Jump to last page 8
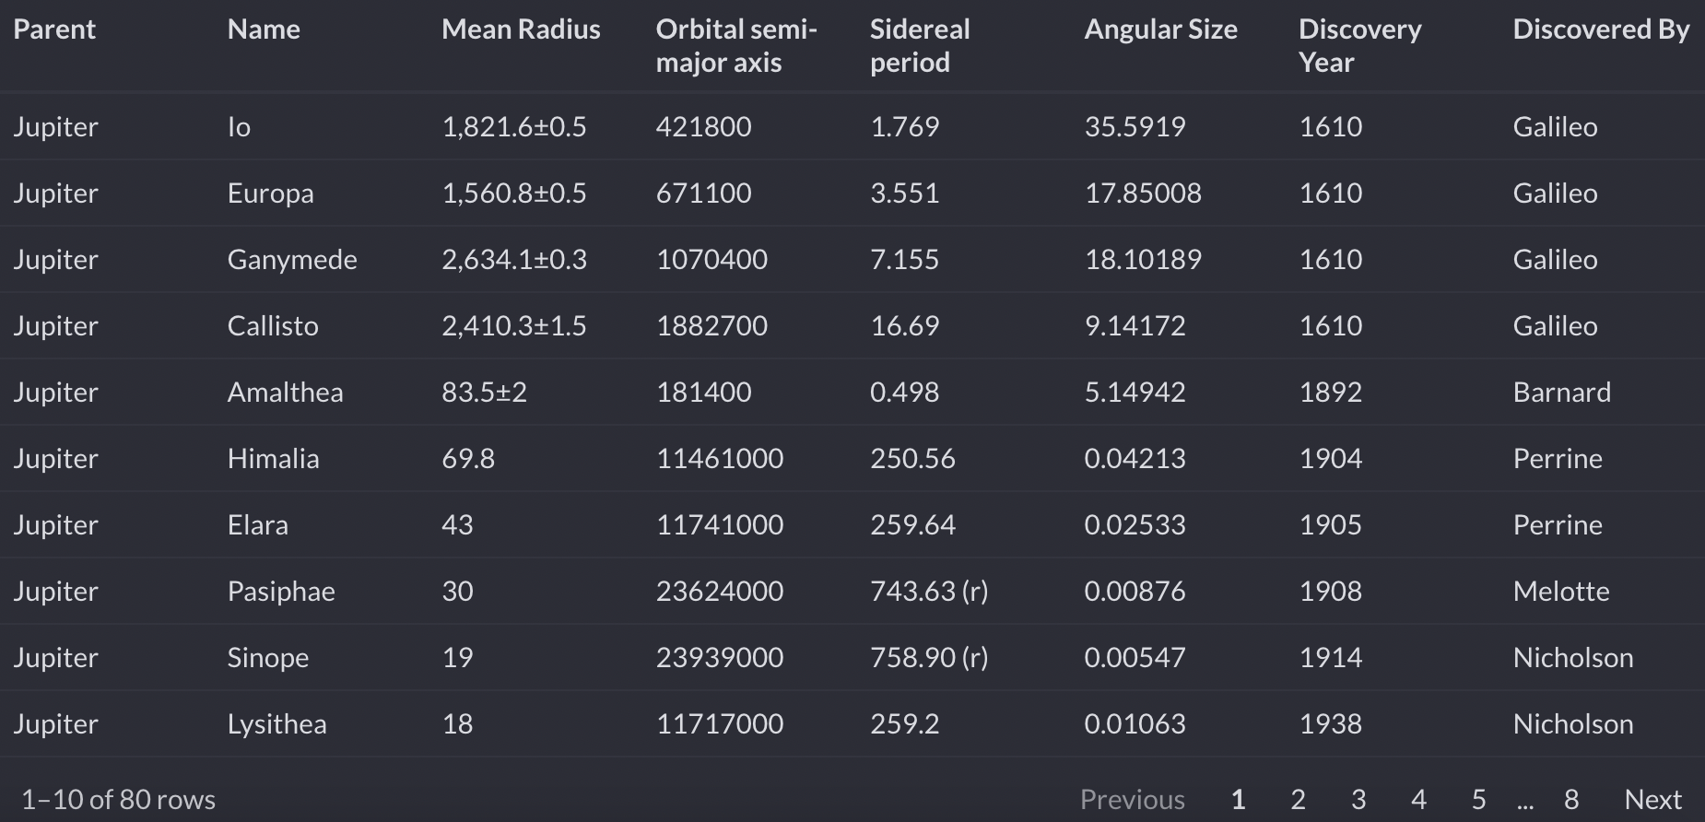Screen dimensions: 1705x822 click(x=1571, y=799)
